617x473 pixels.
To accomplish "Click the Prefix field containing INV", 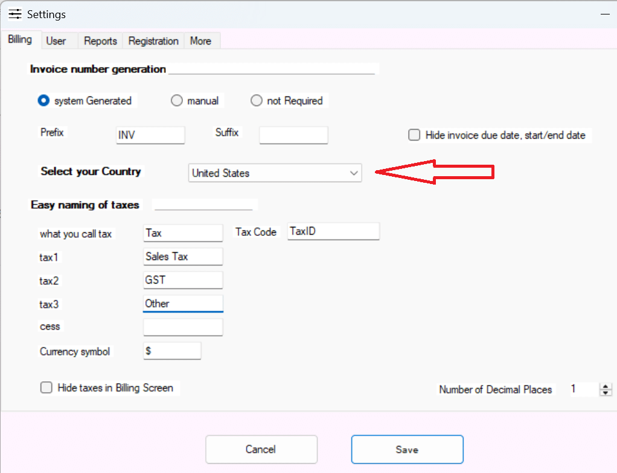I will point(150,135).
